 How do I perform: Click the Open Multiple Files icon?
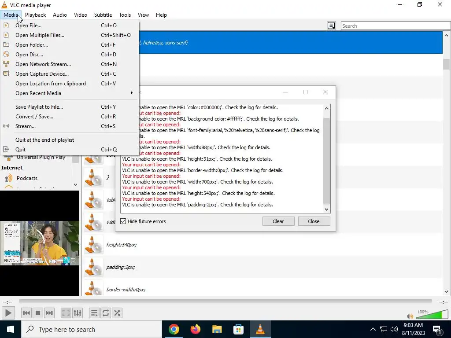6,35
